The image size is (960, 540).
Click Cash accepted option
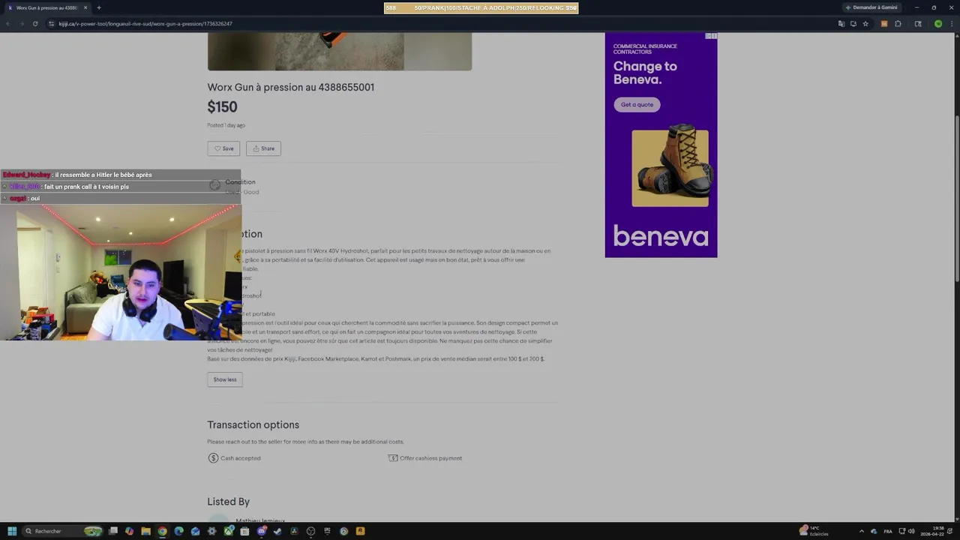click(x=234, y=458)
